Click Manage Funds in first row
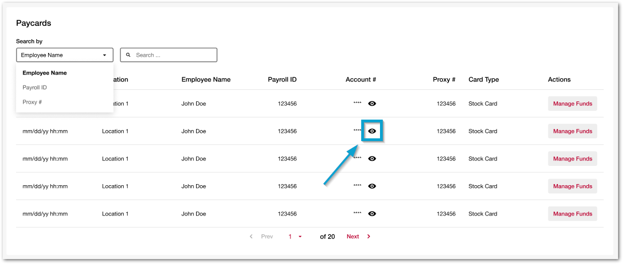 572,104
